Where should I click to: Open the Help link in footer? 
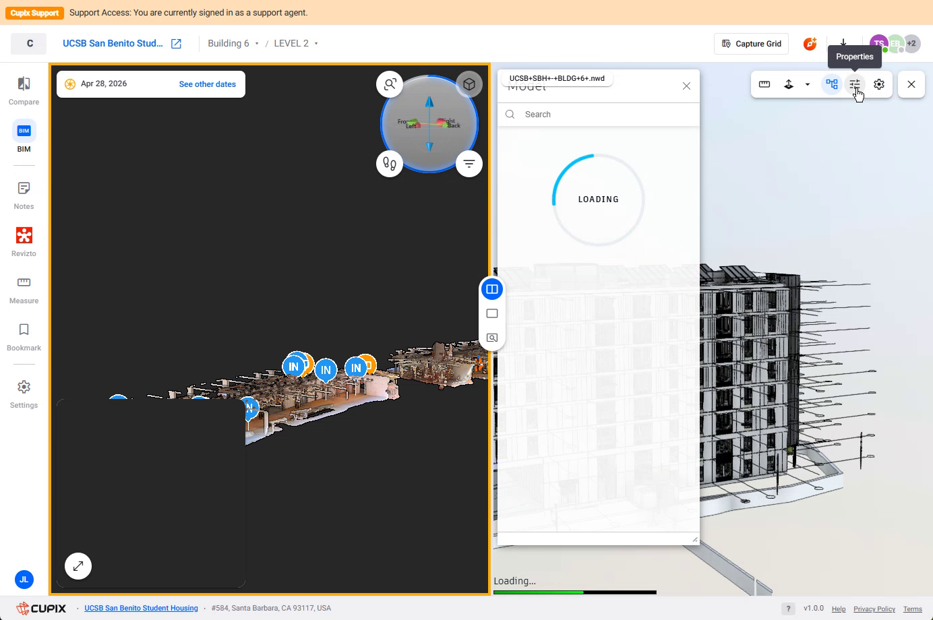click(839, 609)
